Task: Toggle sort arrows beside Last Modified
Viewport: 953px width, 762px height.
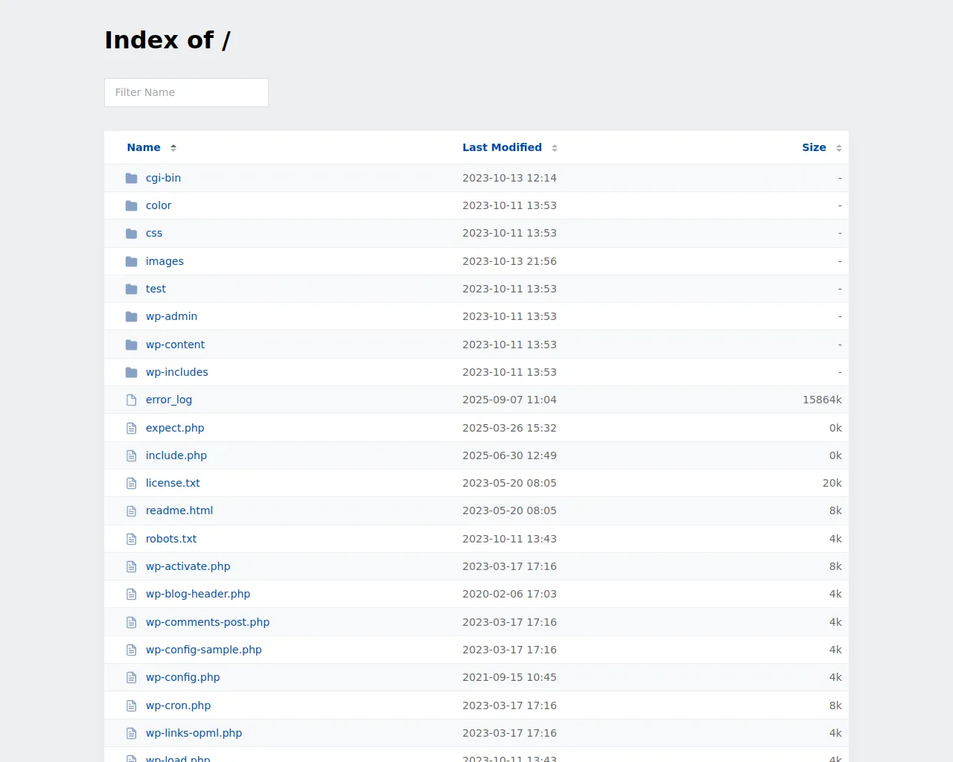Action: pos(555,148)
